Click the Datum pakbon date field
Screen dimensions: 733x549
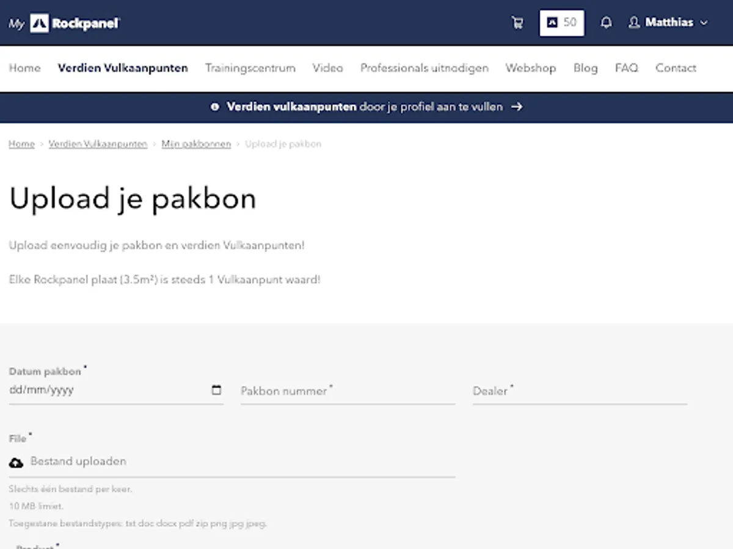[x=116, y=390]
